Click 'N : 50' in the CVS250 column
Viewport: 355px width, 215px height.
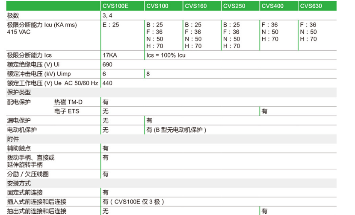tap(232, 39)
